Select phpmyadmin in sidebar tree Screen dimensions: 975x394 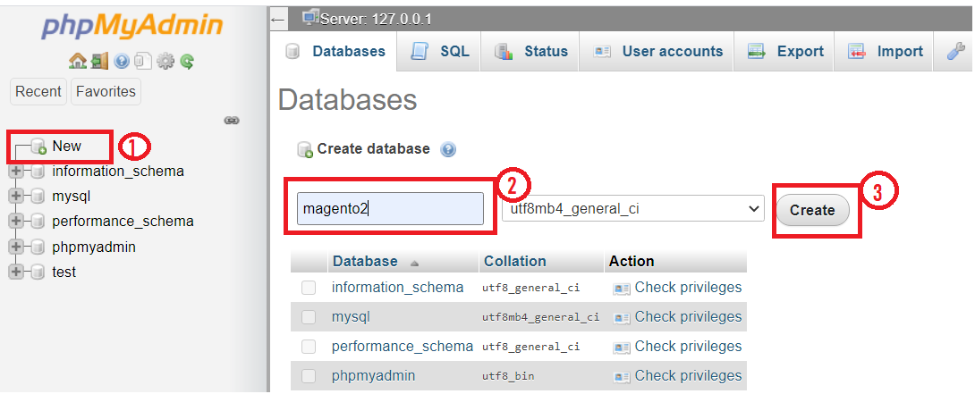[94, 247]
